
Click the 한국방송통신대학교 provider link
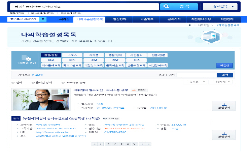pyautogui.click(x=111, y=108)
